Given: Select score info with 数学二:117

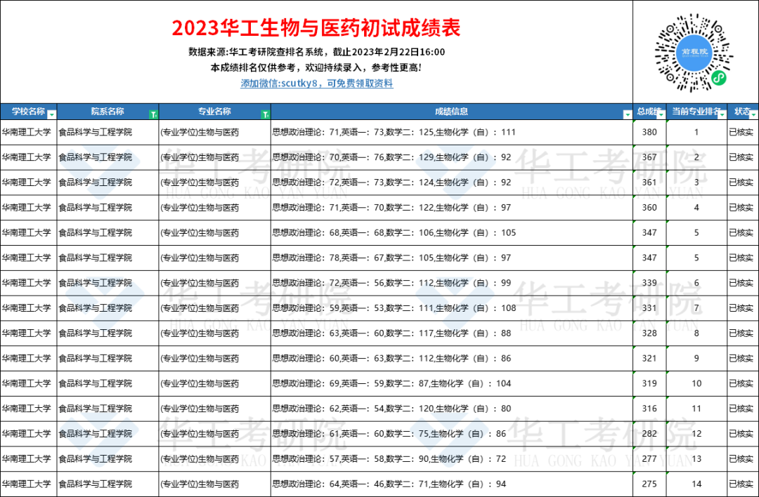Looking at the screenshot, I should (x=452, y=333).
